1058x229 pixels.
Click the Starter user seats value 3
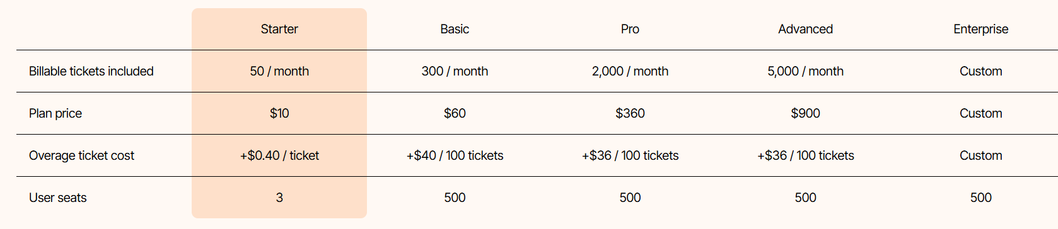279,198
